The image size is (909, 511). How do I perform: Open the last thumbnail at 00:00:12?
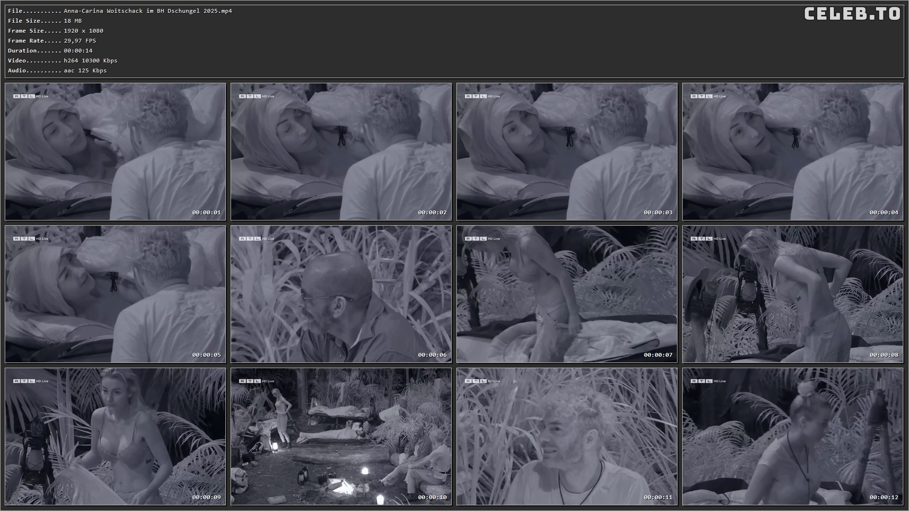pyautogui.click(x=793, y=436)
